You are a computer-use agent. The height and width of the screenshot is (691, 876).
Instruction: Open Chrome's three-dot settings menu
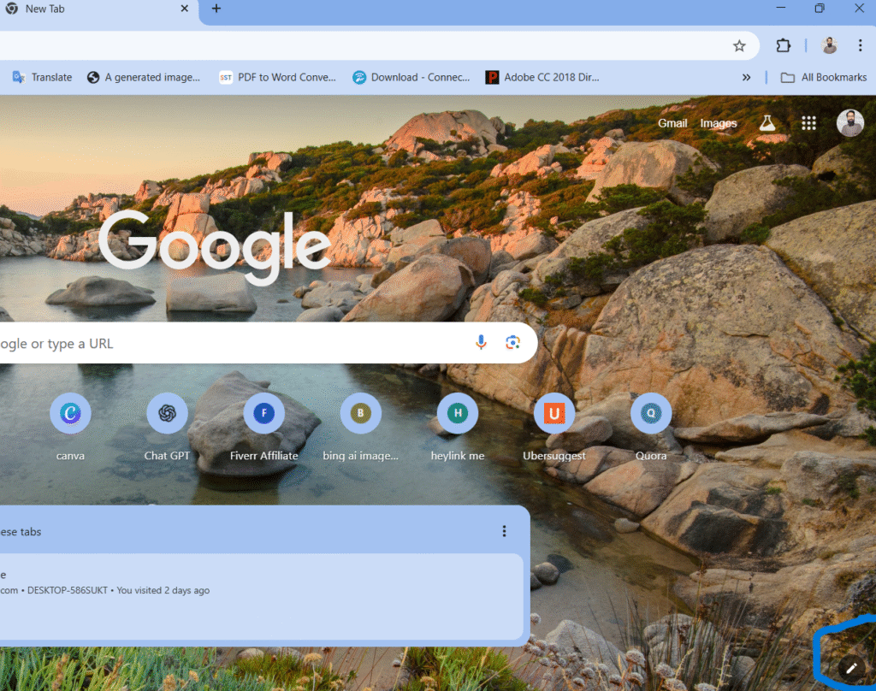click(861, 45)
